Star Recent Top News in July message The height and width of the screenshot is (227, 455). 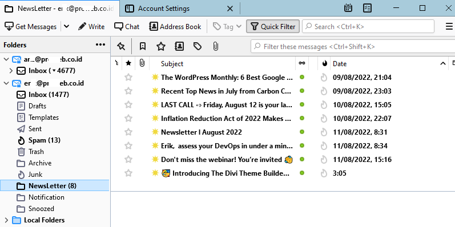(x=128, y=91)
